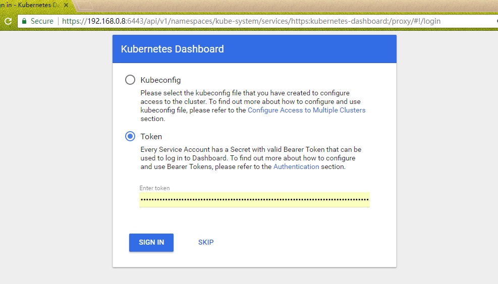Open a new tab next to Kubernetes tab
The height and width of the screenshot is (284, 498).
pyautogui.click(x=84, y=5)
